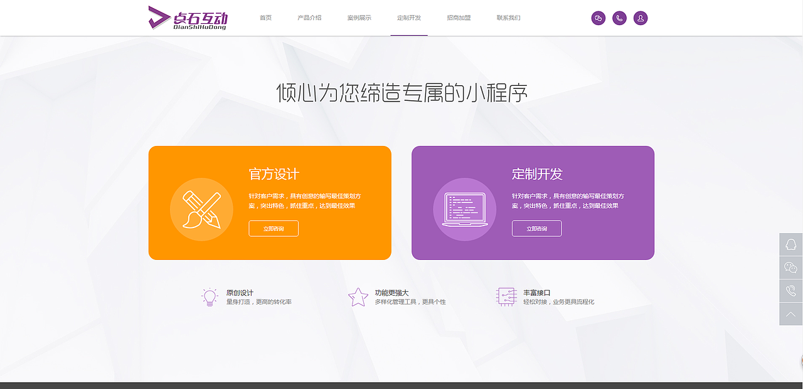
Task: Open the user account icon in header
Action: [x=641, y=18]
